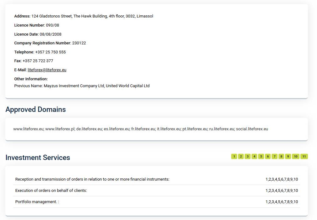
Task: Click the number 4 legend badge
Action: click(254, 157)
